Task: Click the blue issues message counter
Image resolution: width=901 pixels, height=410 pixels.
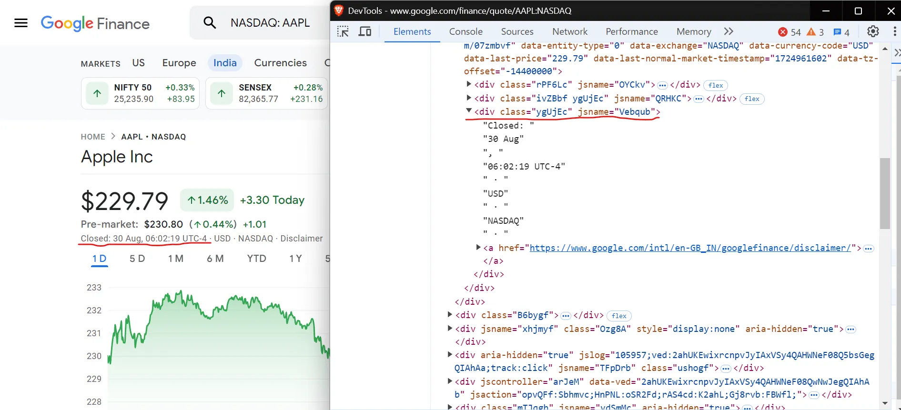Action: (841, 32)
